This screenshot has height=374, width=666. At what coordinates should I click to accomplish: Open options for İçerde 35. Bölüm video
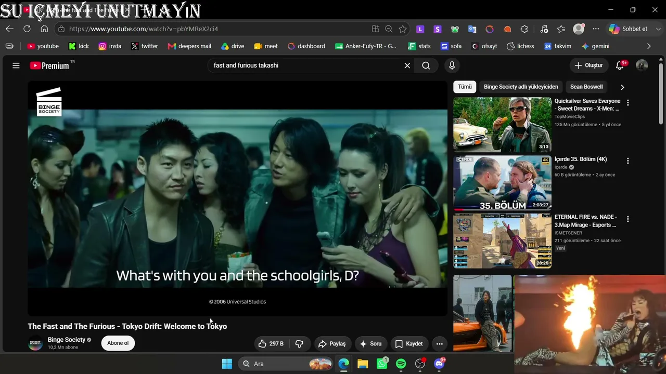(x=627, y=161)
